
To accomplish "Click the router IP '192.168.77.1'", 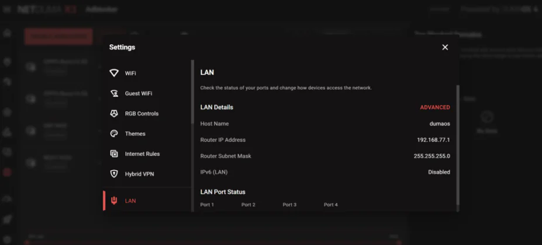I will 433,140.
